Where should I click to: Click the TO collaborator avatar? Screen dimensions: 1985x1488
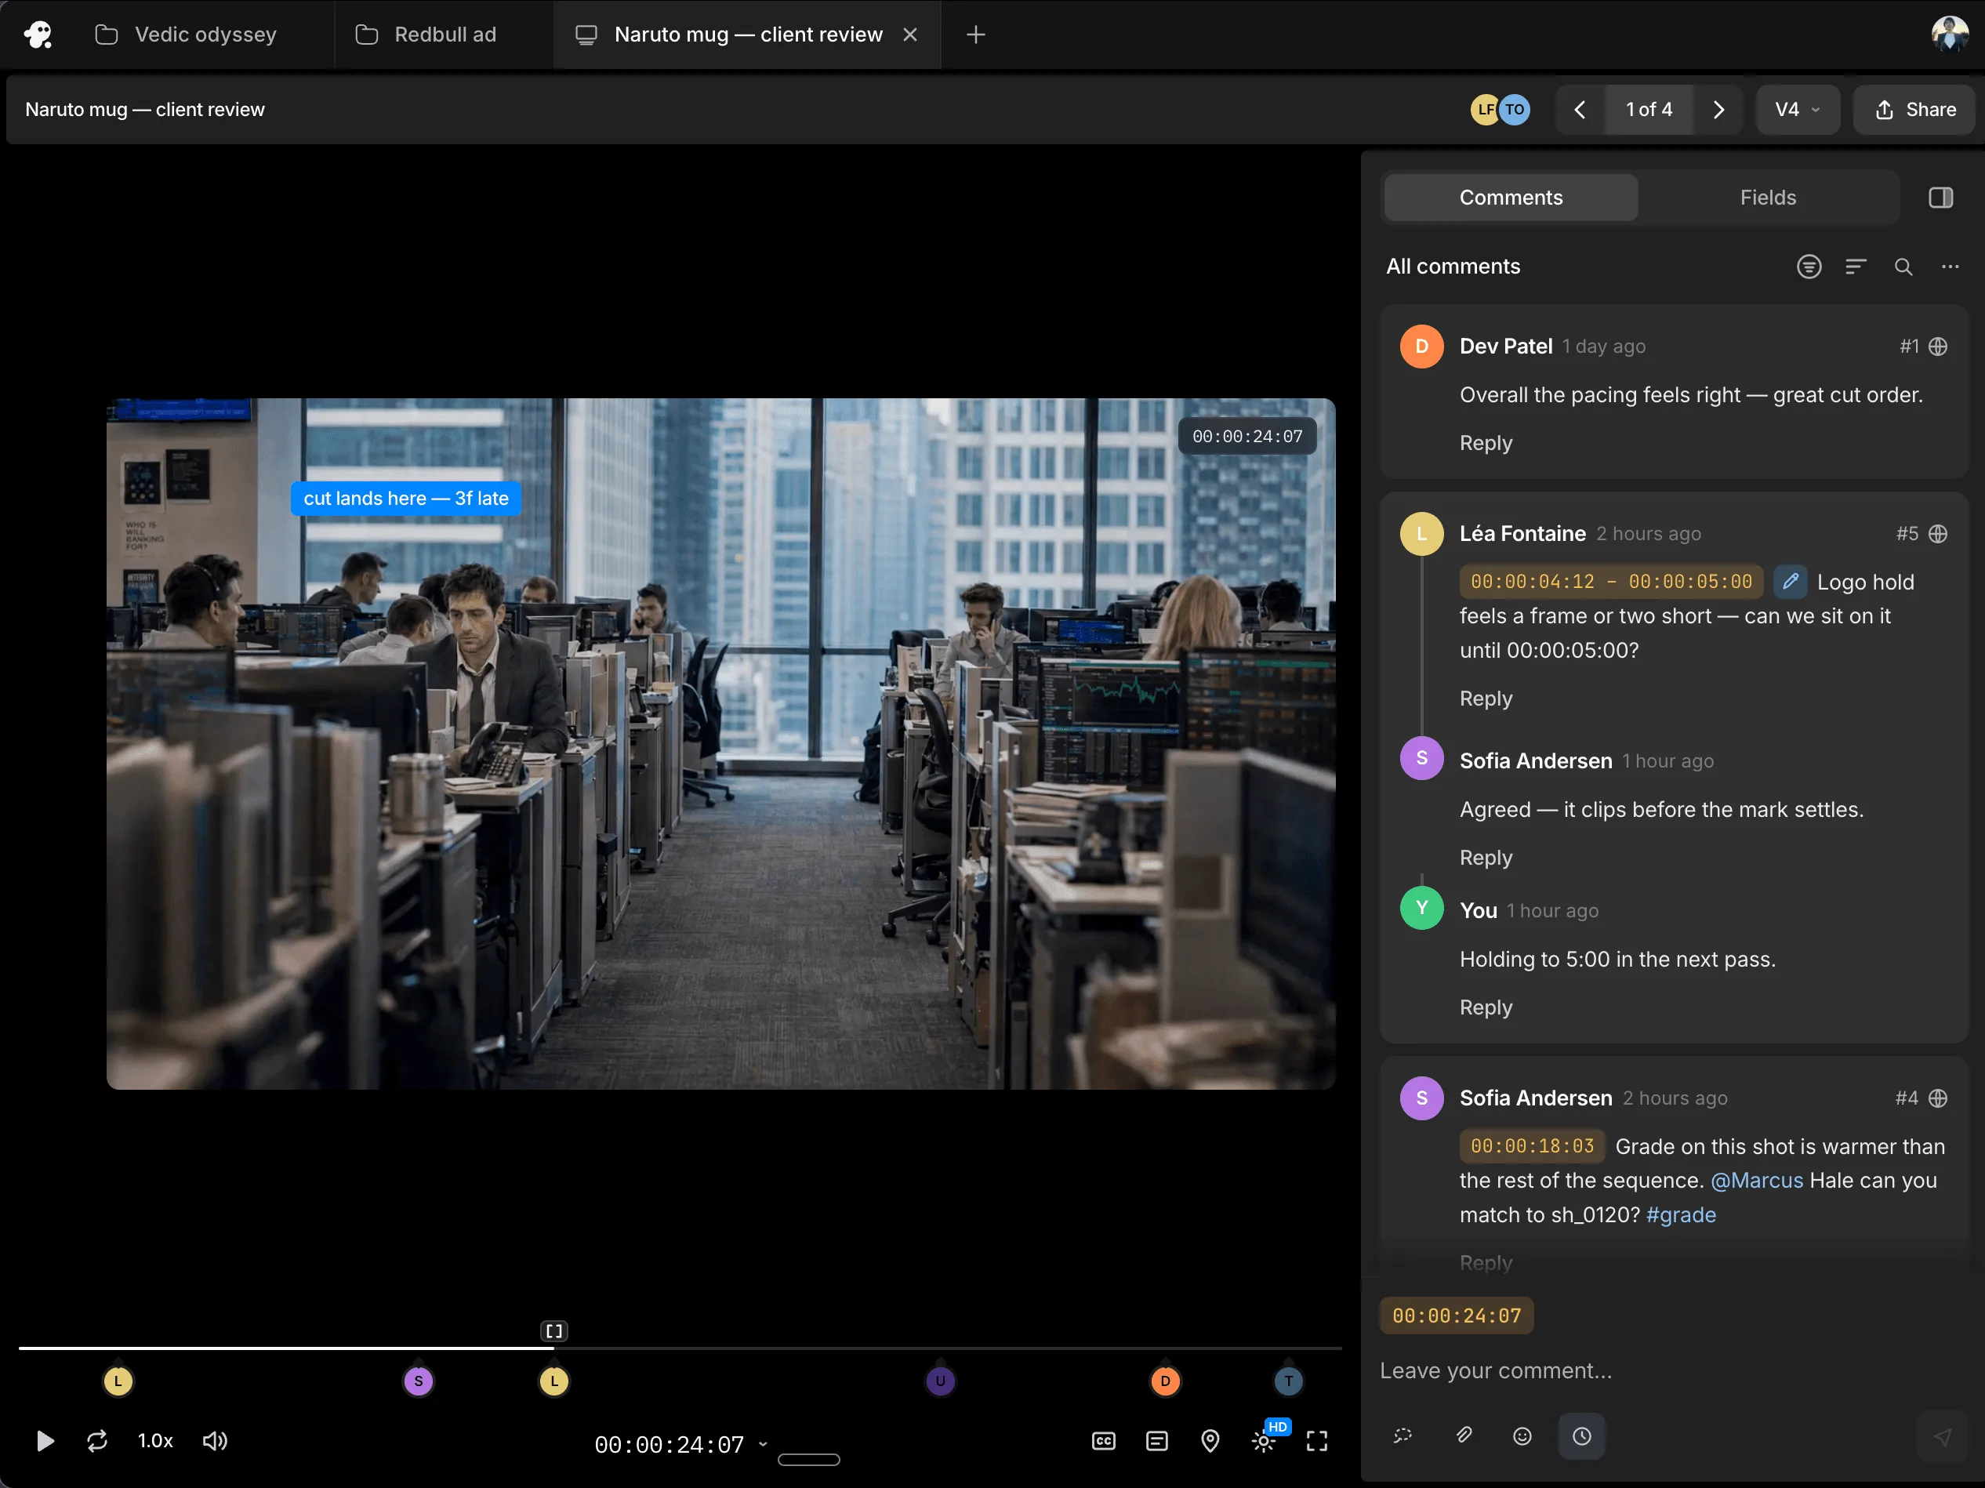pos(1515,110)
